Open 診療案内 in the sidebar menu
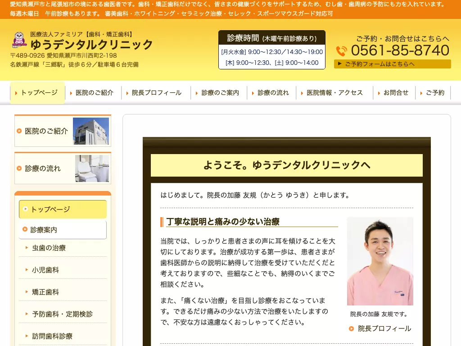This screenshot has width=461, height=346. [x=63, y=230]
